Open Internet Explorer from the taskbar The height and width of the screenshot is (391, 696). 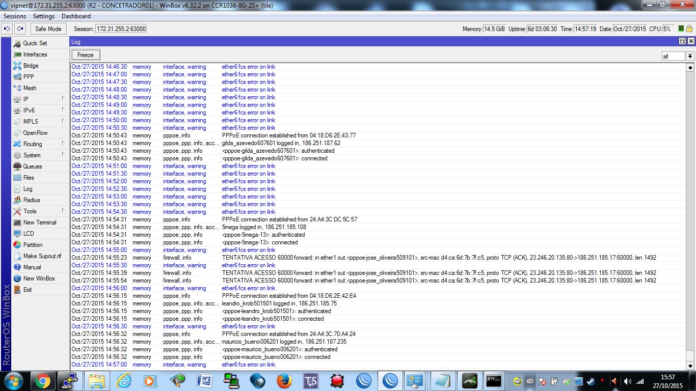pos(124,381)
